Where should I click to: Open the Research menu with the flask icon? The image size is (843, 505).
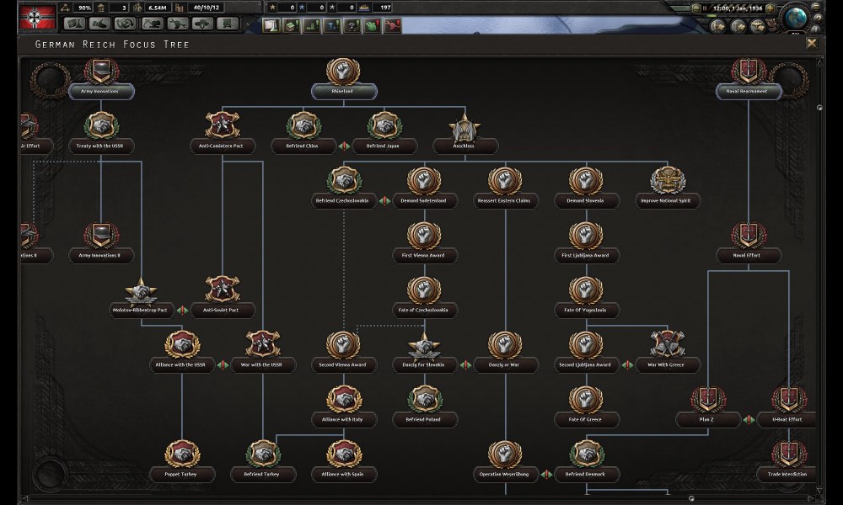(75, 24)
